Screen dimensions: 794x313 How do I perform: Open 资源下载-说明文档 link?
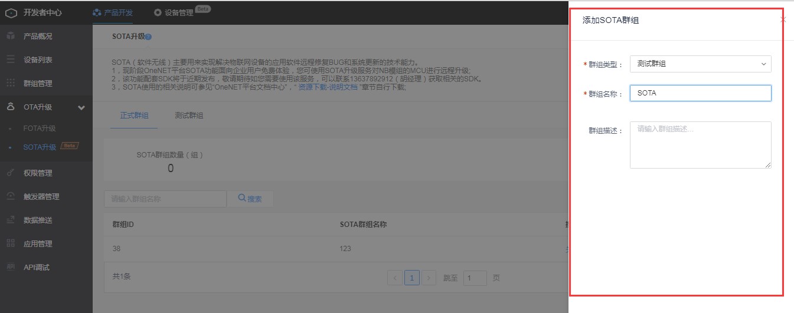click(328, 87)
